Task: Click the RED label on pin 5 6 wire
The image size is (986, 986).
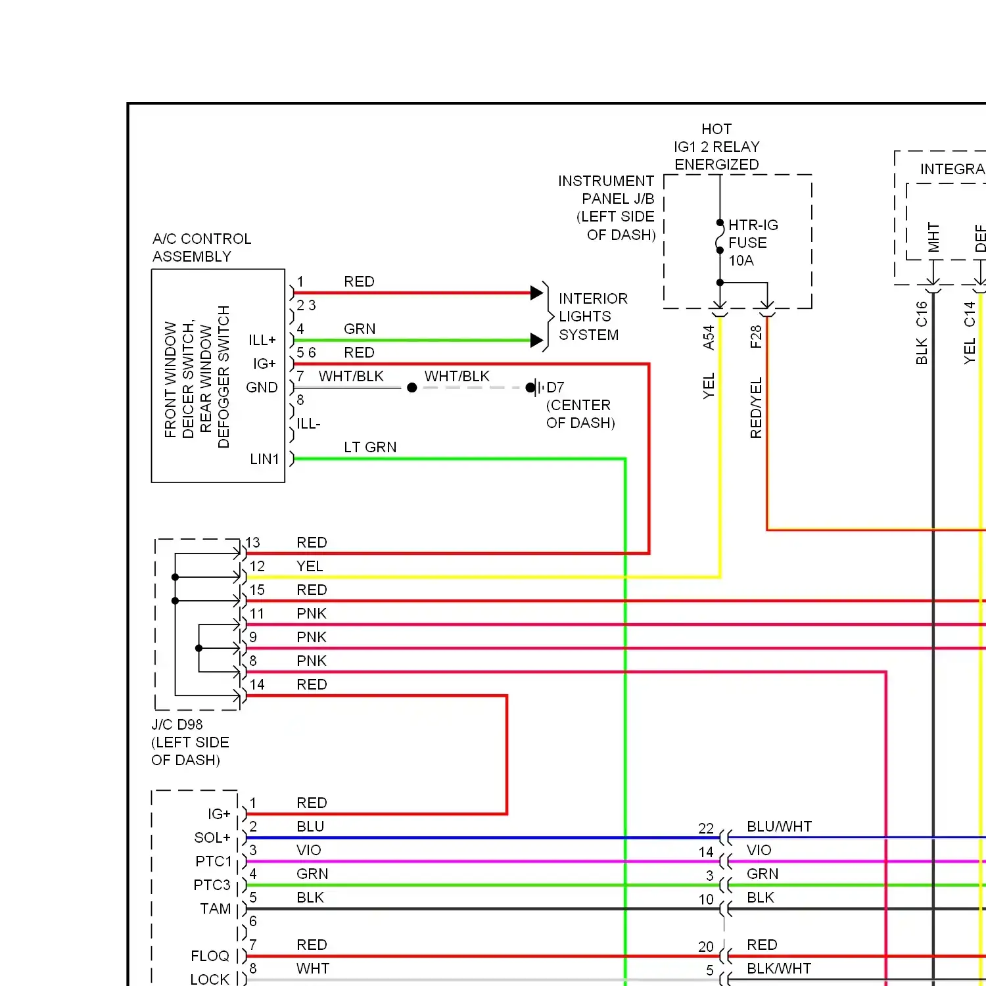Action: 359,352
